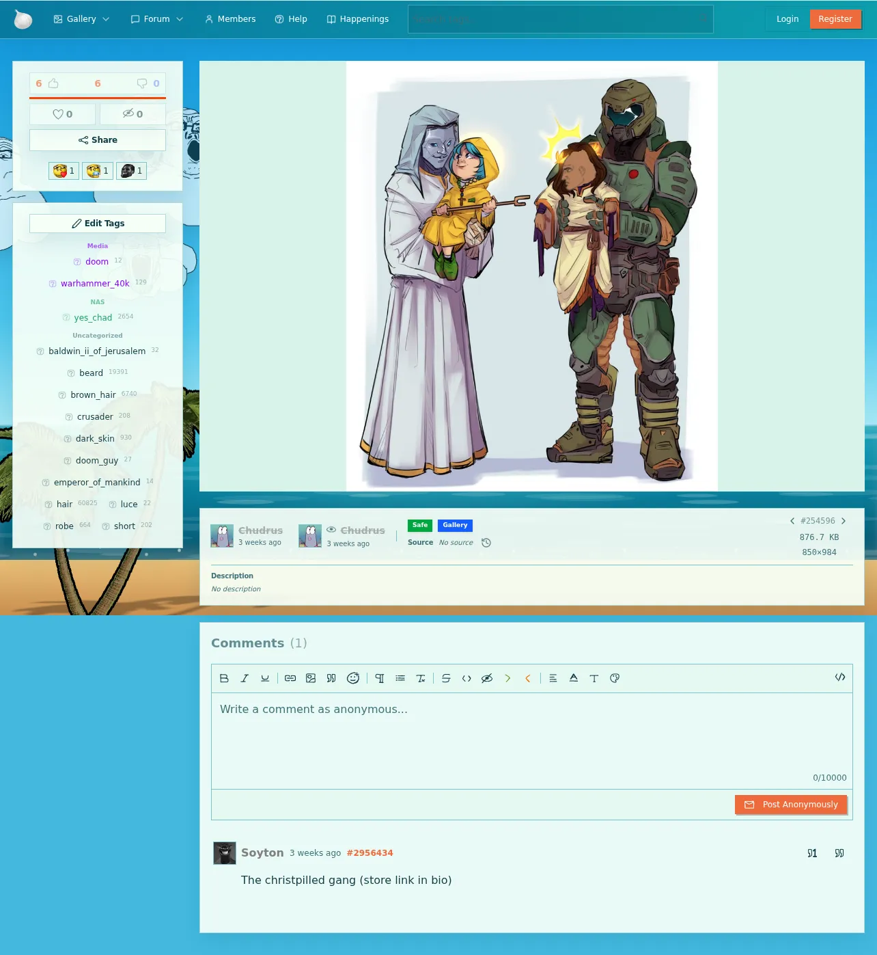
Task: Toggle underline formatting in comment editor
Action: coord(265,678)
